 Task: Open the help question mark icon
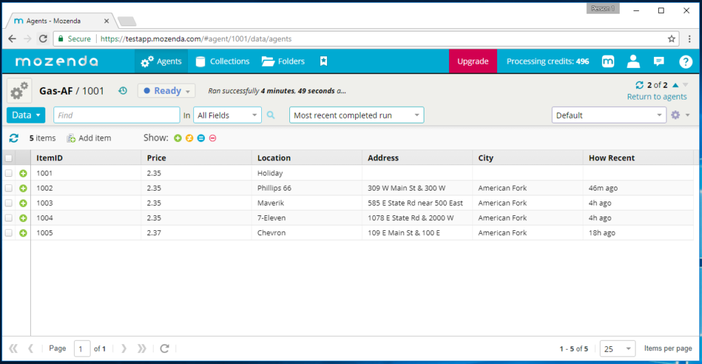point(685,61)
